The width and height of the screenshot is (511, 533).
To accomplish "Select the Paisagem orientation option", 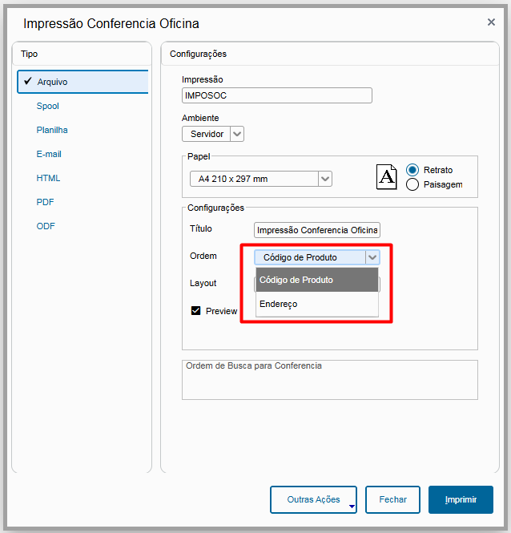I will (412, 184).
